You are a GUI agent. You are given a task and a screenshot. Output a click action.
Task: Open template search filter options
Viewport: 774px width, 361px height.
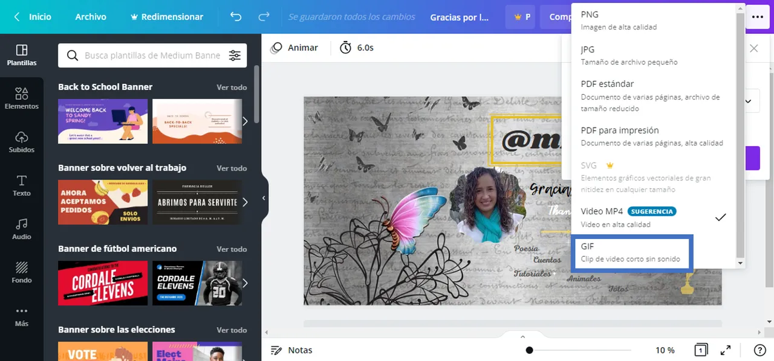pos(235,56)
